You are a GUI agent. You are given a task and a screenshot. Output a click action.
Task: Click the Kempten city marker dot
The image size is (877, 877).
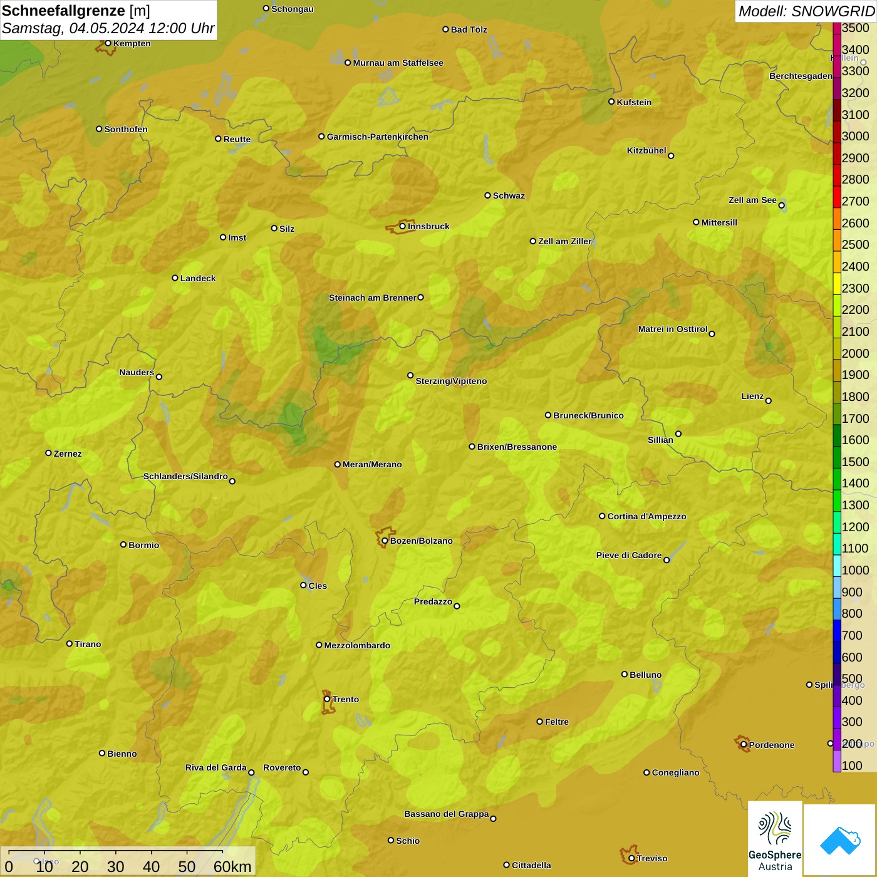pos(108,43)
